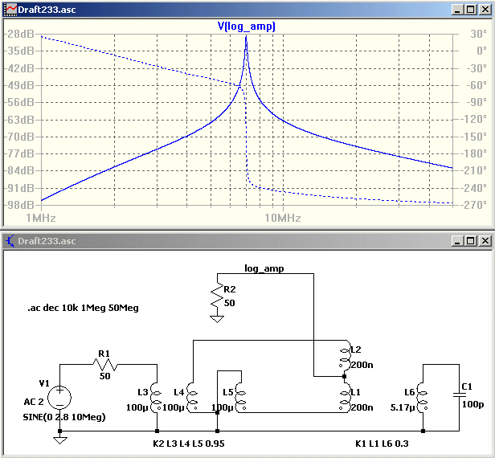Close the schematic Draft233.asc window
The height and width of the screenshot is (458, 495).
click(x=485, y=241)
